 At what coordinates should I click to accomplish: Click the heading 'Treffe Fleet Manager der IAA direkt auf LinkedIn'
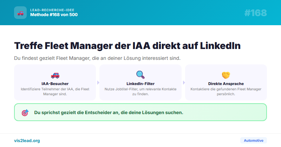click(127, 46)
